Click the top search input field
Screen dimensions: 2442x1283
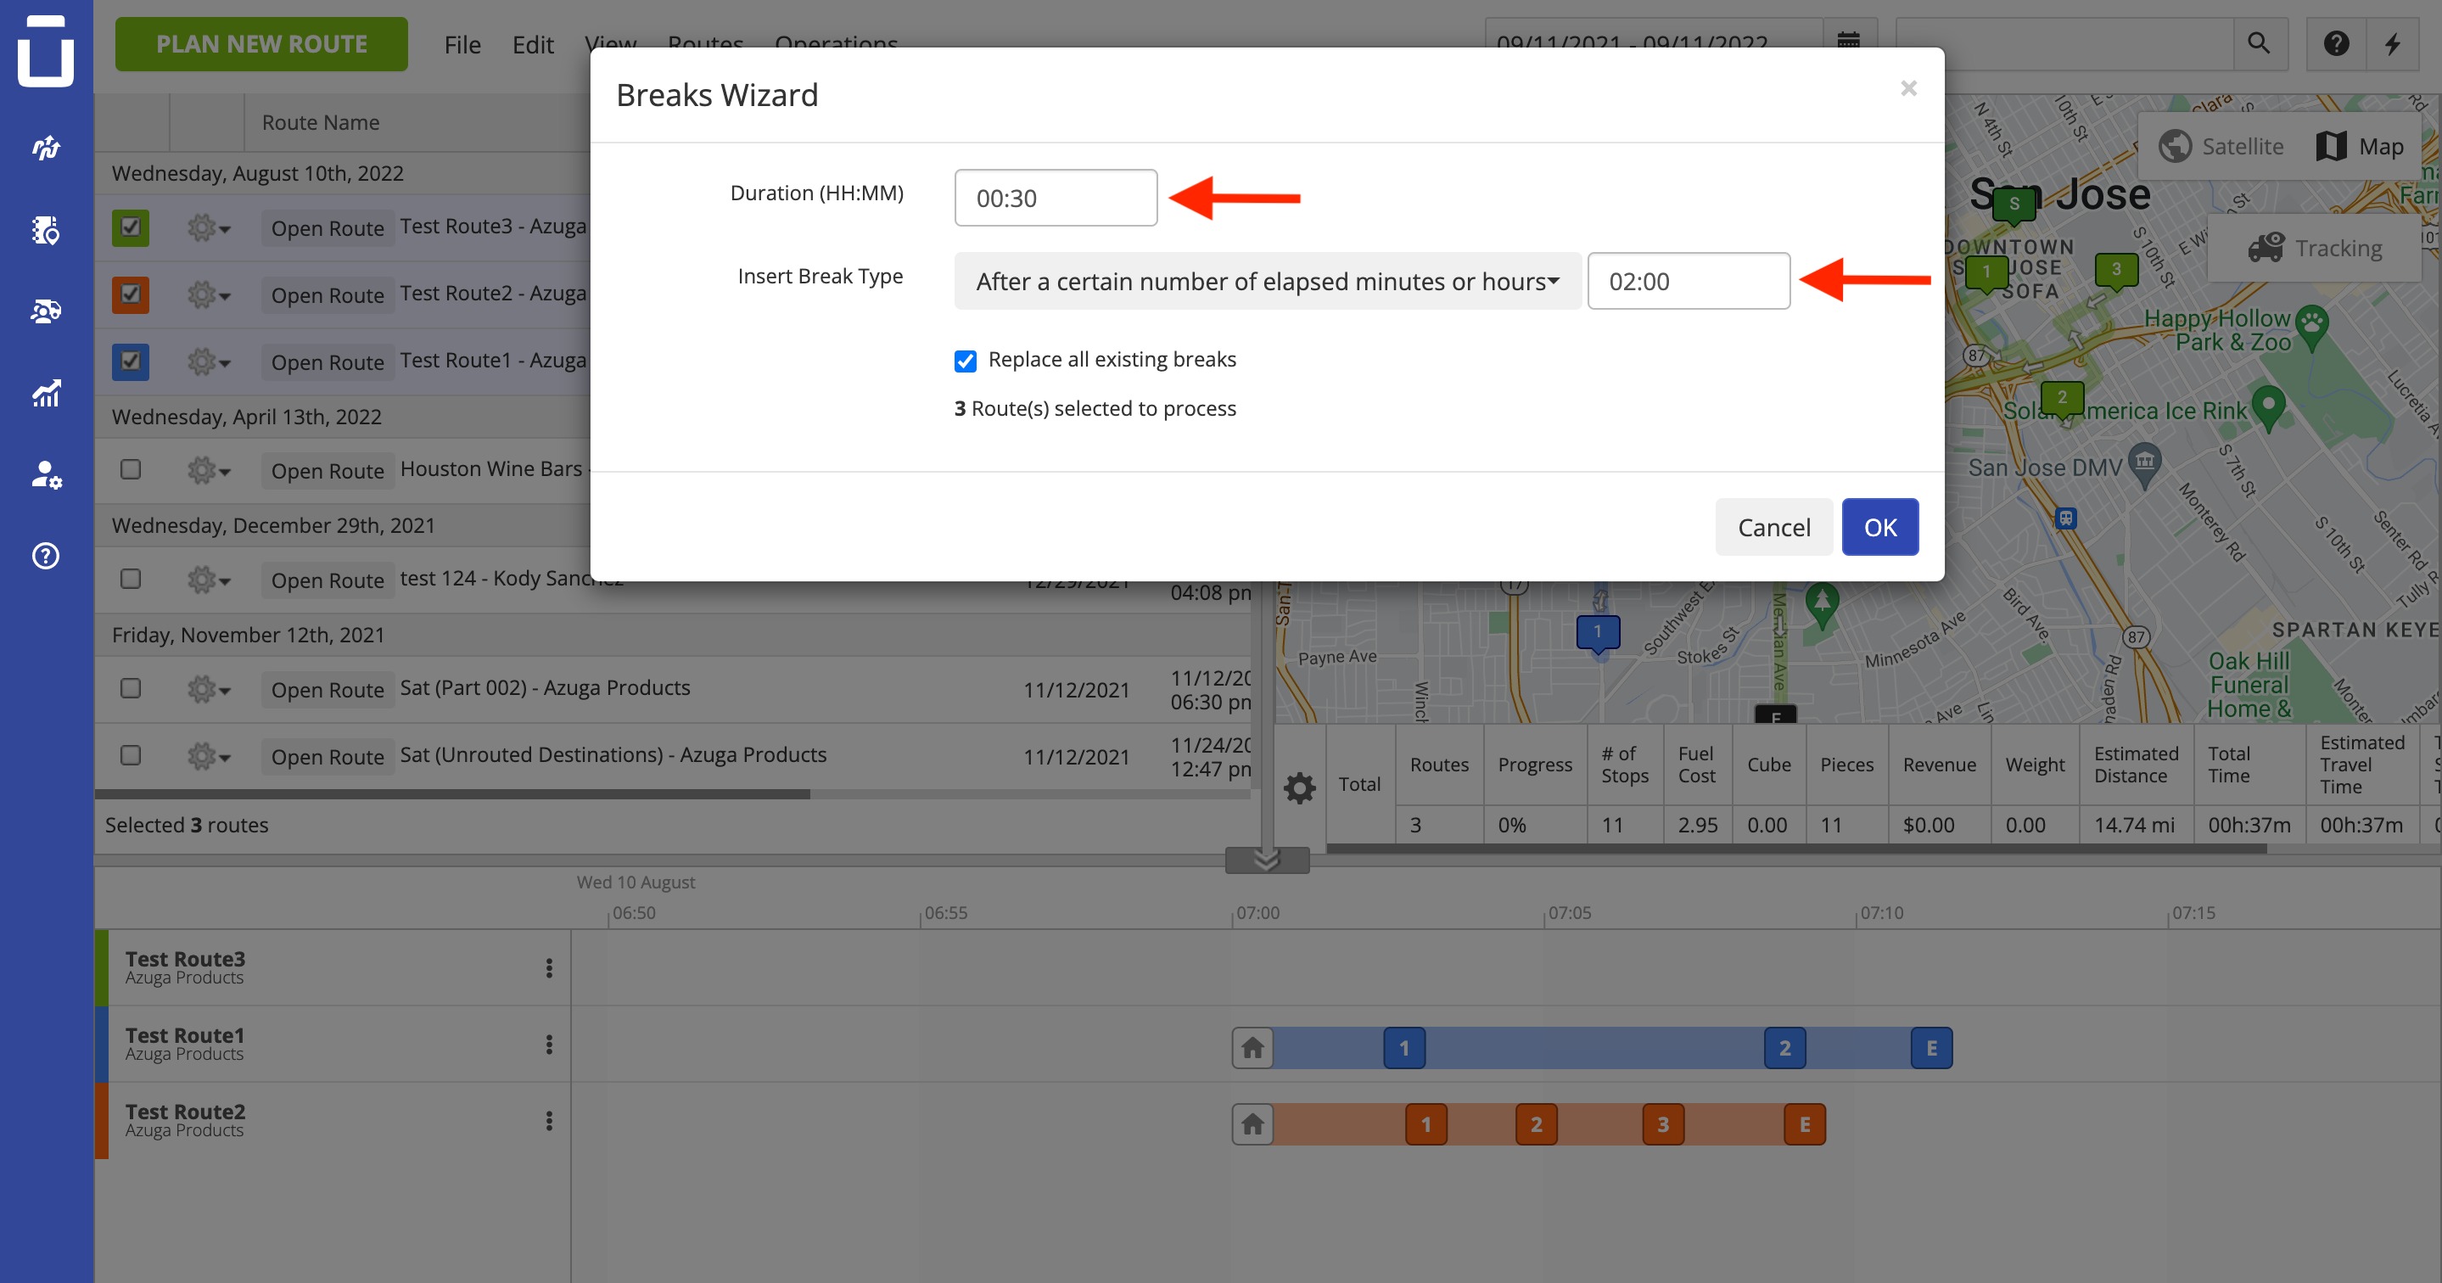coord(2064,43)
